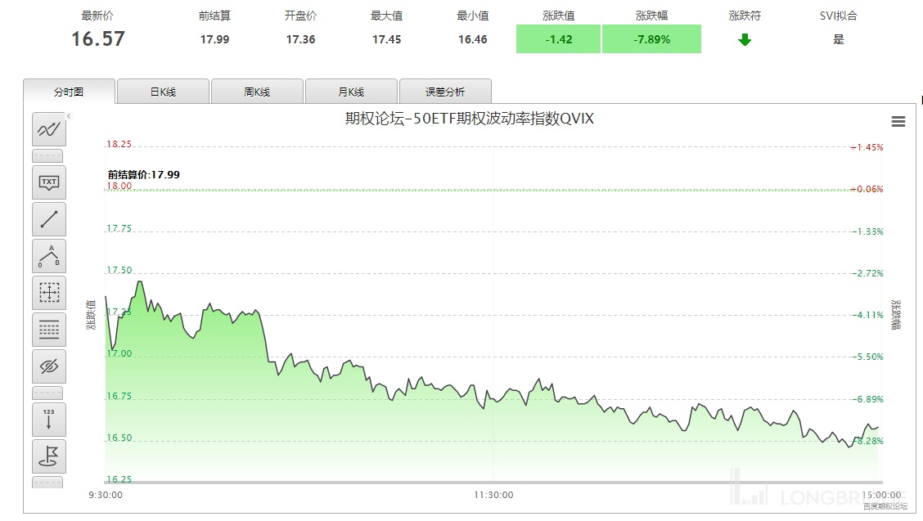Select the crosshair measure tool
This screenshot has height=521, width=923.
pos(49,293)
